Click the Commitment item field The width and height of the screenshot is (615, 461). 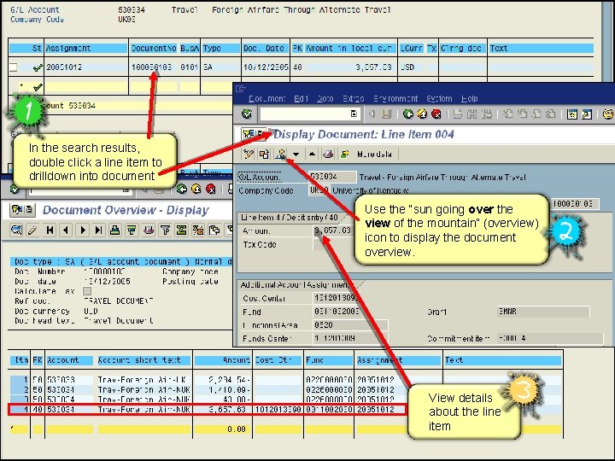(x=550, y=339)
